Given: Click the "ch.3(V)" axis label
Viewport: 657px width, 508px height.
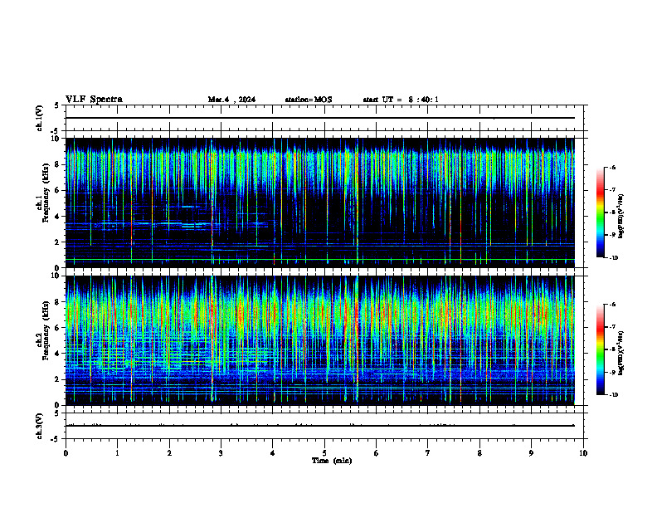Looking at the screenshot, I should pos(39,426).
